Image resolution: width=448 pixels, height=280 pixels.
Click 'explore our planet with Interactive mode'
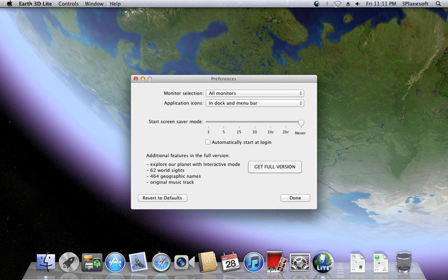[x=195, y=164]
